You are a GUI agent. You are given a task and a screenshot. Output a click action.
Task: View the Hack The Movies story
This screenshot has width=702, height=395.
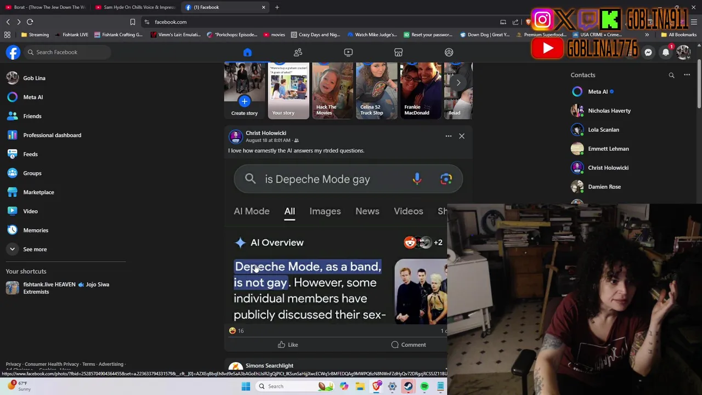tap(333, 91)
